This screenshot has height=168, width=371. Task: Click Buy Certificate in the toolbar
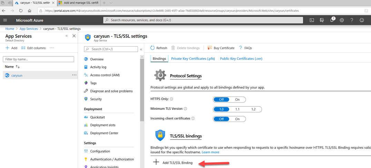pyautogui.click(x=221, y=48)
